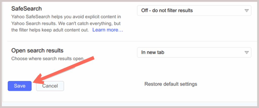Screen dimensions: 259x108
Task: Open the 'Open search results' dropdown
Action: pyautogui.click(x=194, y=52)
